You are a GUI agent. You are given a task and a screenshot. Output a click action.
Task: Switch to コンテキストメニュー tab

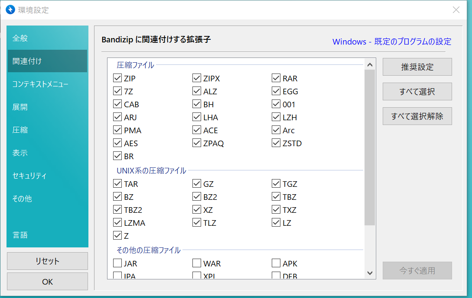[x=47, y=84]
